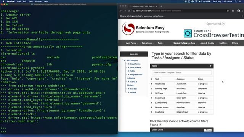Click the battery status icon
The image size is (244, 137).
pyautogui.click(x=209, y=2)
